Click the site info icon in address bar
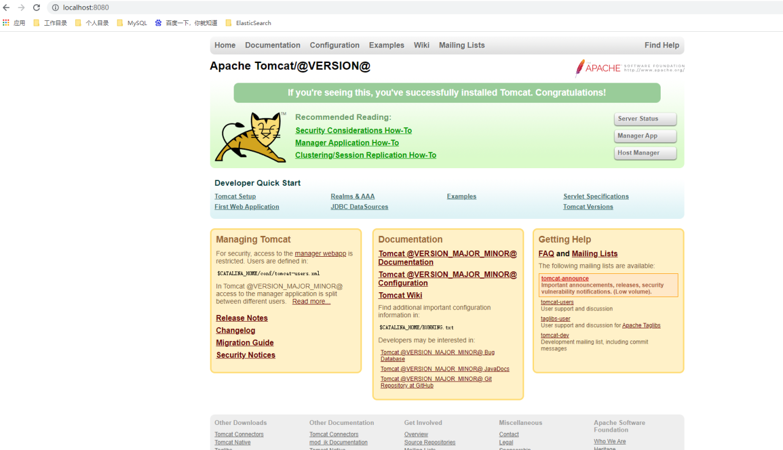 55,8
